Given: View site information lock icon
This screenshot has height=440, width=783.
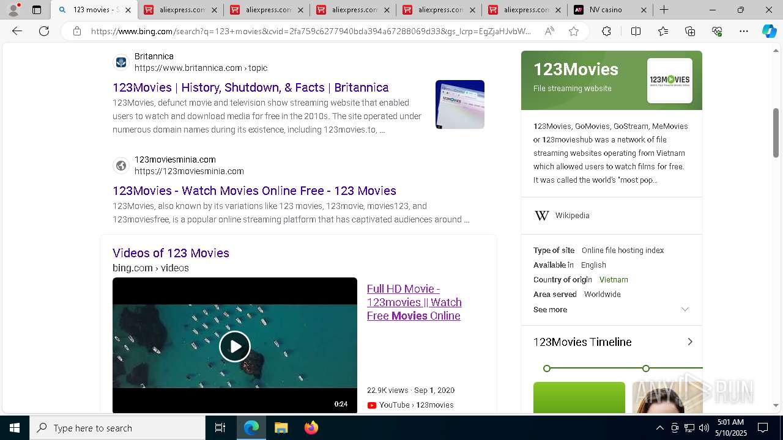Looking at the screenshot, I should pyautogui.click(x=77, y=31).
